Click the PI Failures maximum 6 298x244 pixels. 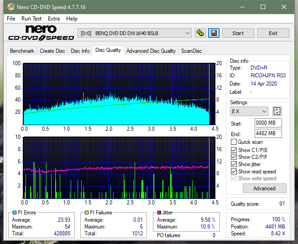pyautogui.click(x=141, y=227)
